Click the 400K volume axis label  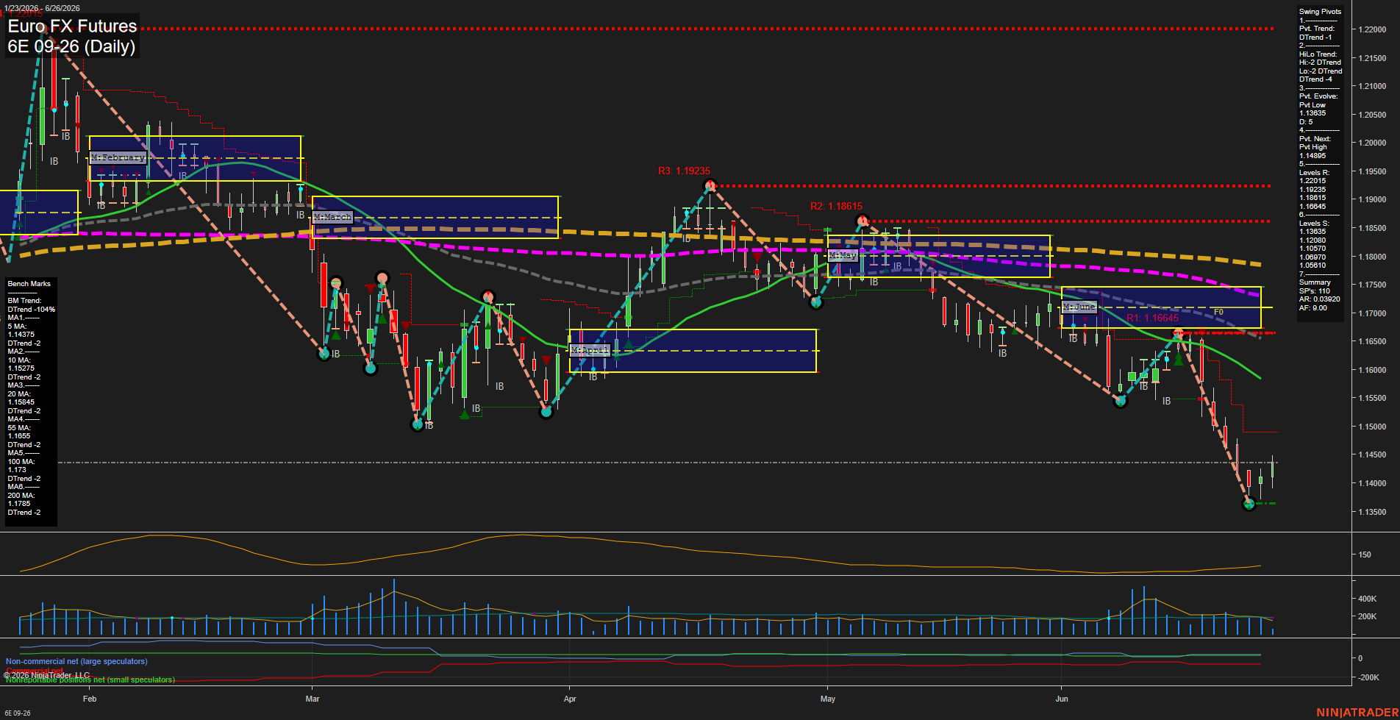tap(1367, 599)
